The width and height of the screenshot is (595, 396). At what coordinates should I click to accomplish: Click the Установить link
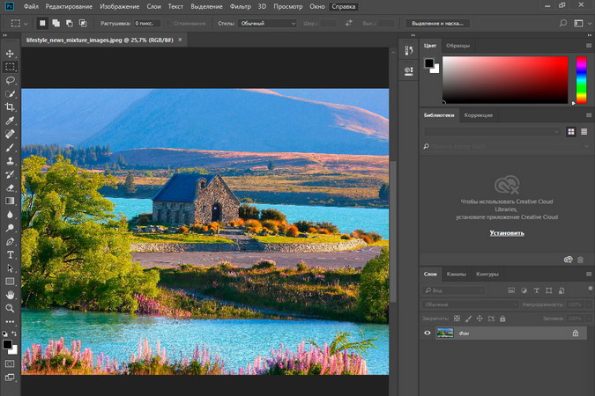(507, 232)
